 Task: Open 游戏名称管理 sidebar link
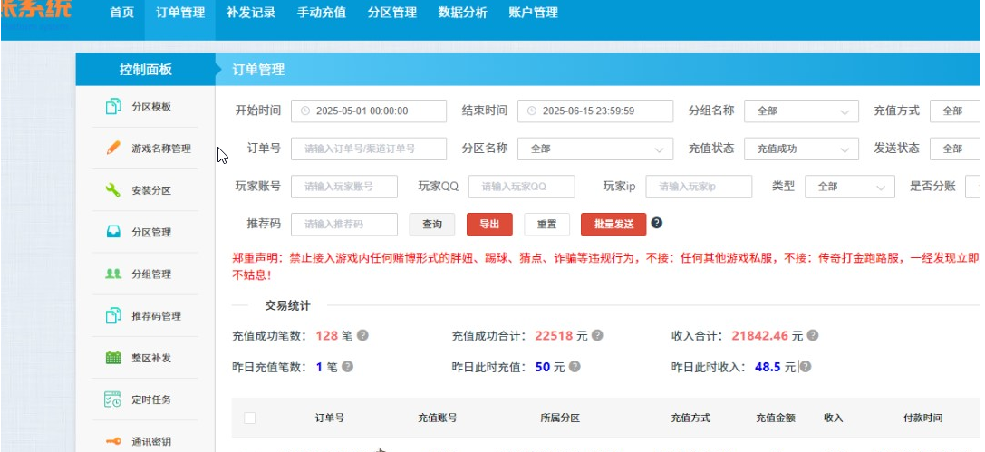(160, 149)
